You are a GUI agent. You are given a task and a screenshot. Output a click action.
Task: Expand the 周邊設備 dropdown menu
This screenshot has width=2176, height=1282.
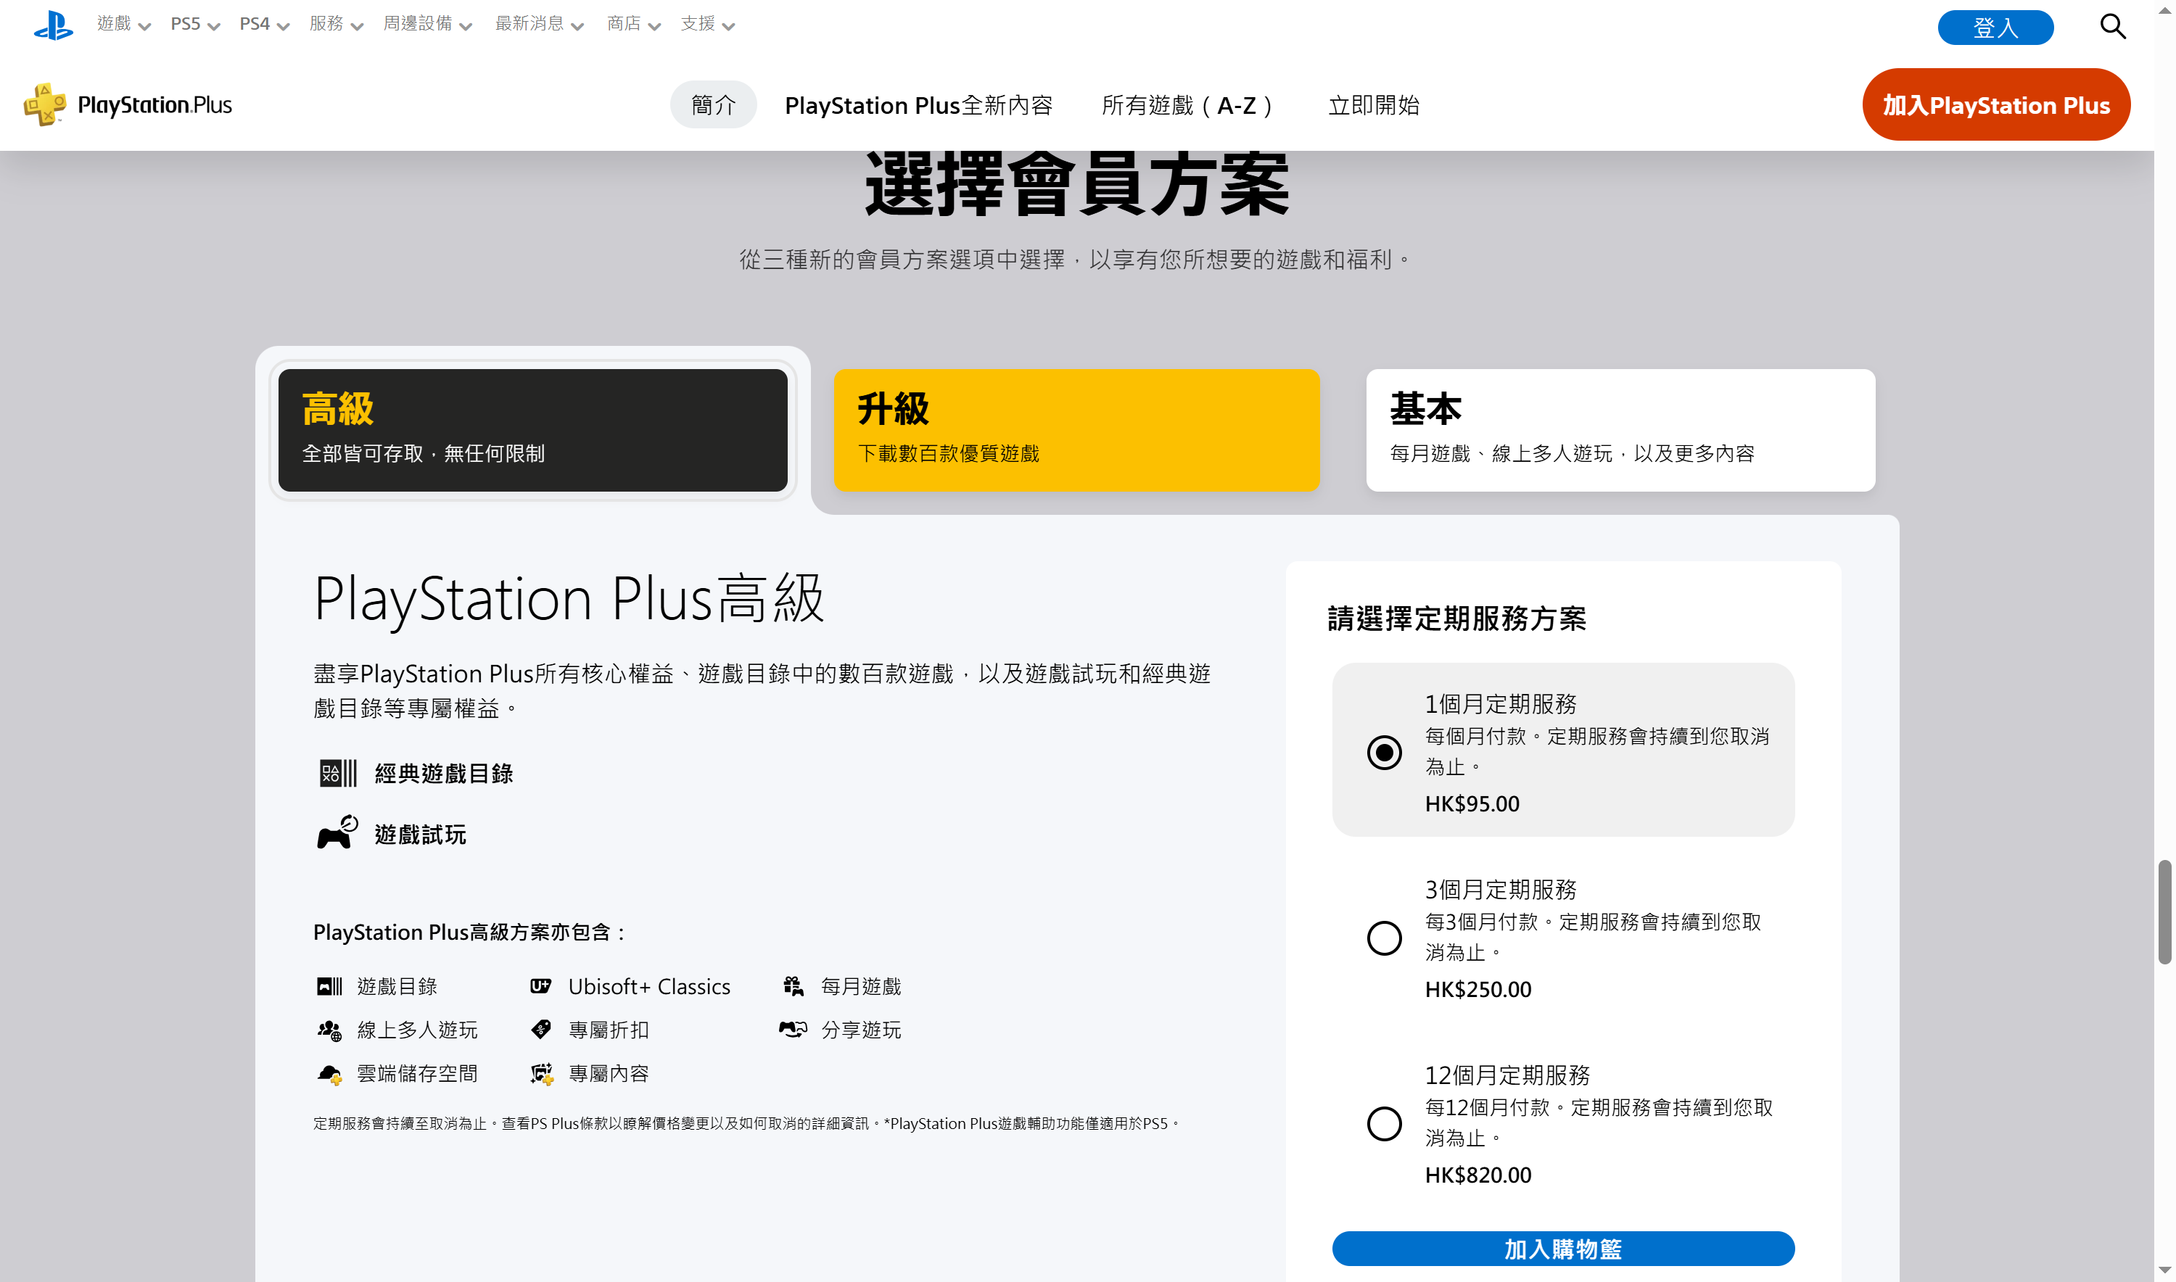click(x=428, y=24)
